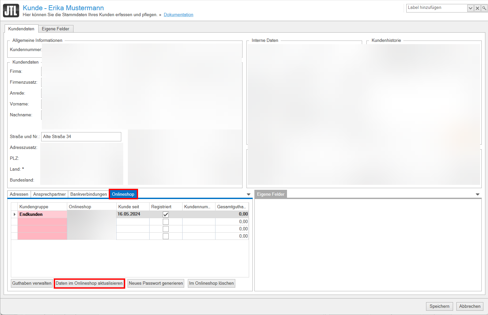488x315 pixels.
Task: Open the 'Label hinzufügen' dropdown arrow
Action: [x=470, y=8]
